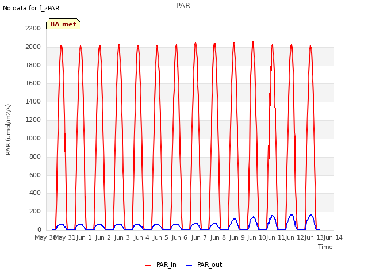Click the PAR_out peak on Jun 12
The width and height of the screenshot is (368, 276).
(x=292, y=214)
